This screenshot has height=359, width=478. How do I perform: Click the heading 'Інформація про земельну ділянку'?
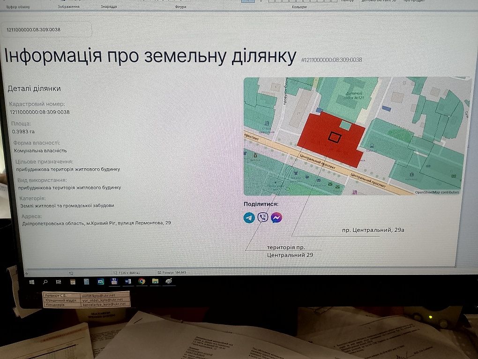(x=150, y=56)
